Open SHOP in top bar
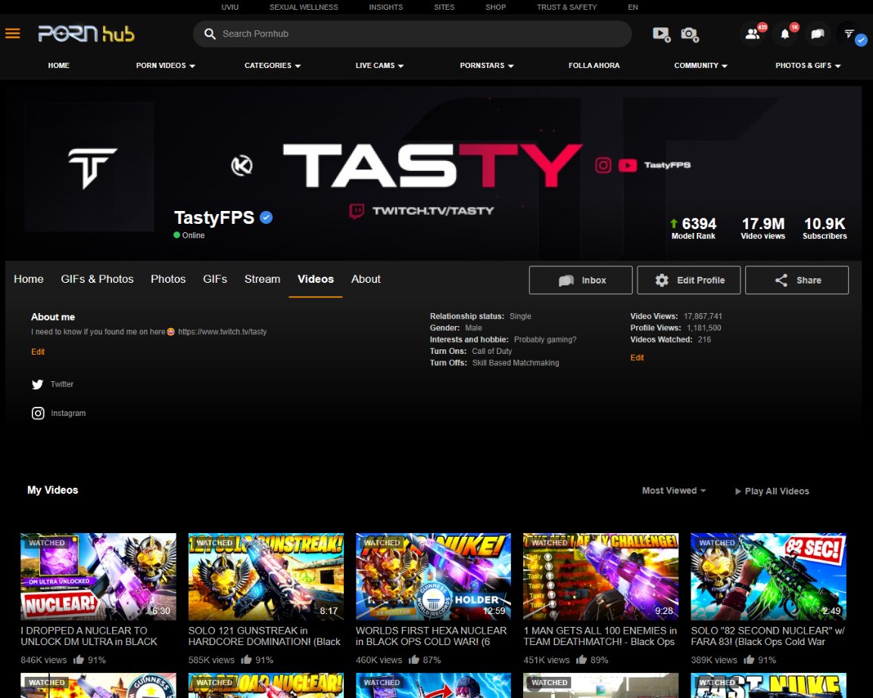This screenshot has height=698, width=873. 495,8
